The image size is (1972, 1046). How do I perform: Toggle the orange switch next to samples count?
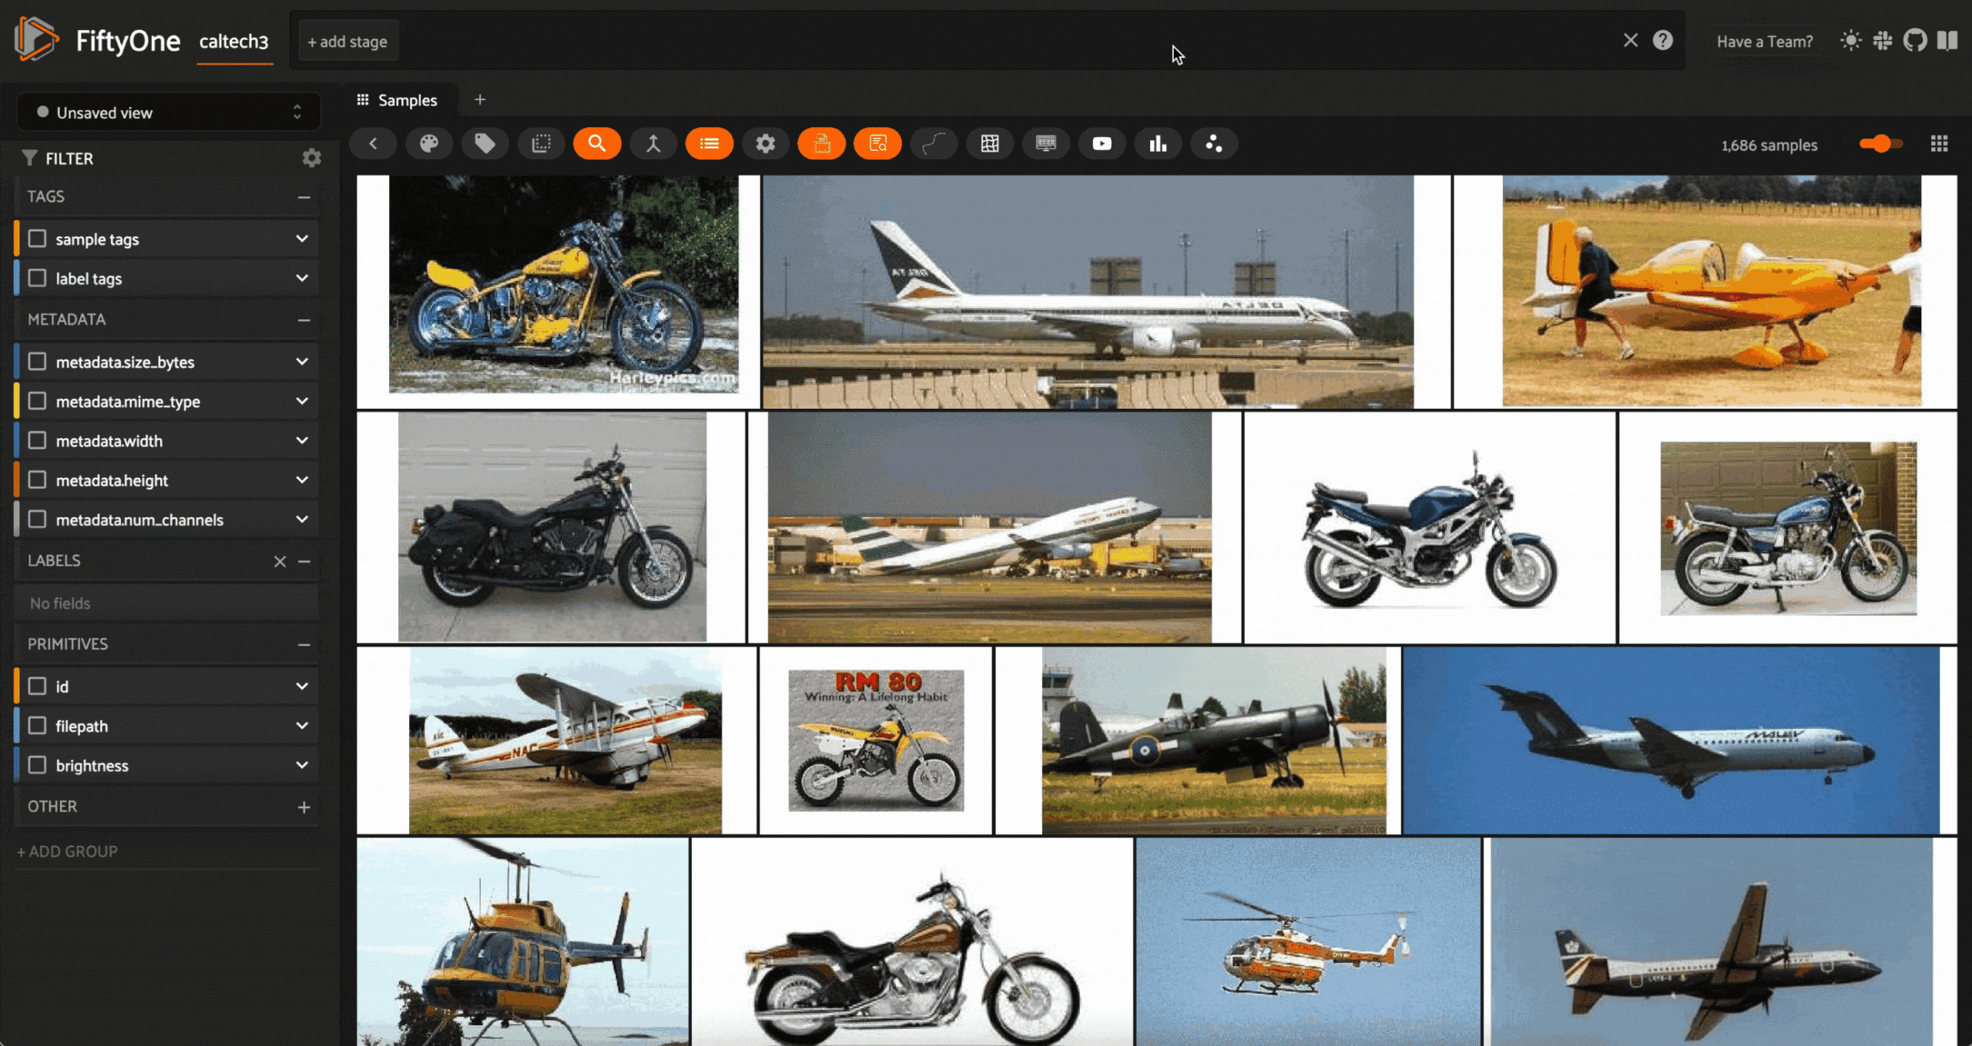1880,144
